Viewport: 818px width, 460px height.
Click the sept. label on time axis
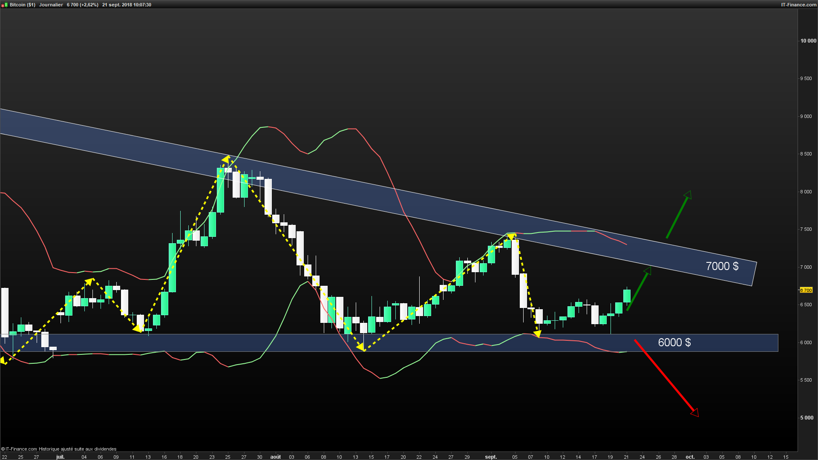pos(491,457)
